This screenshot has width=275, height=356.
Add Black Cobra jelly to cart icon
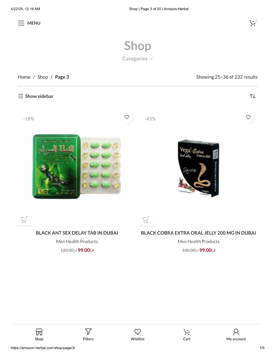[146, 219]
